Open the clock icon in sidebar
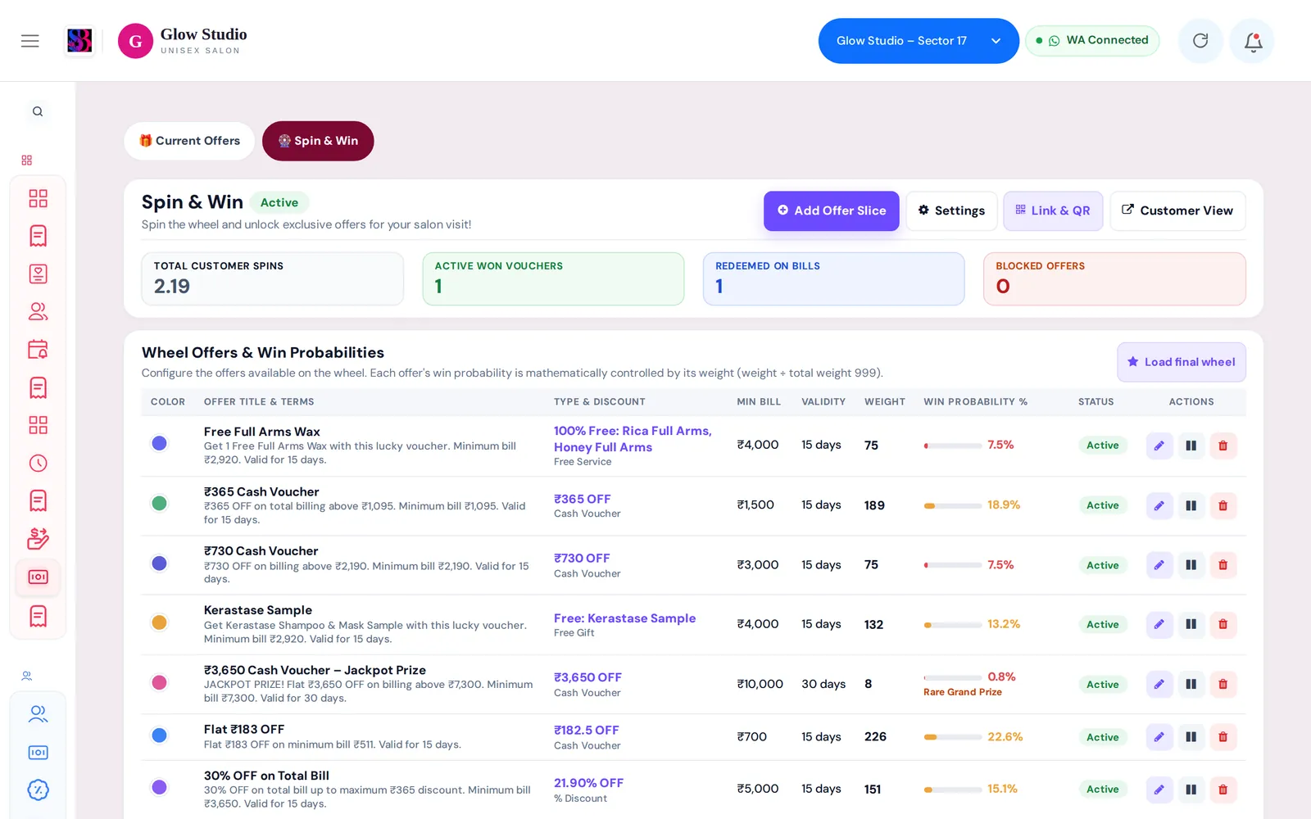This screenshot has height=819, width=1311. 38,463
